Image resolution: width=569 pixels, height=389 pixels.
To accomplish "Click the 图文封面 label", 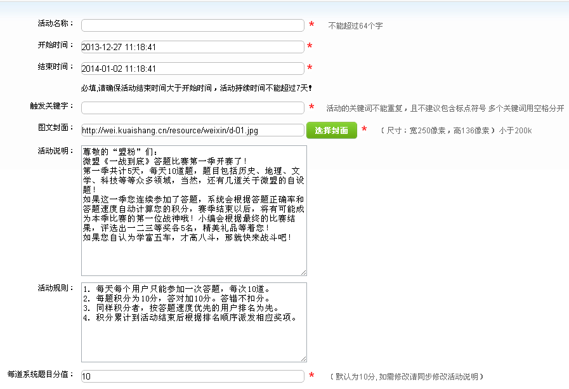I will [x=56, y=128].
